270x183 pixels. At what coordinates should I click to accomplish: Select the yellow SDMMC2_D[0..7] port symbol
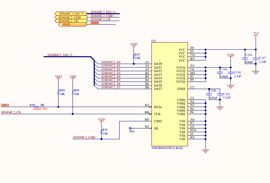tap(71, 14)
